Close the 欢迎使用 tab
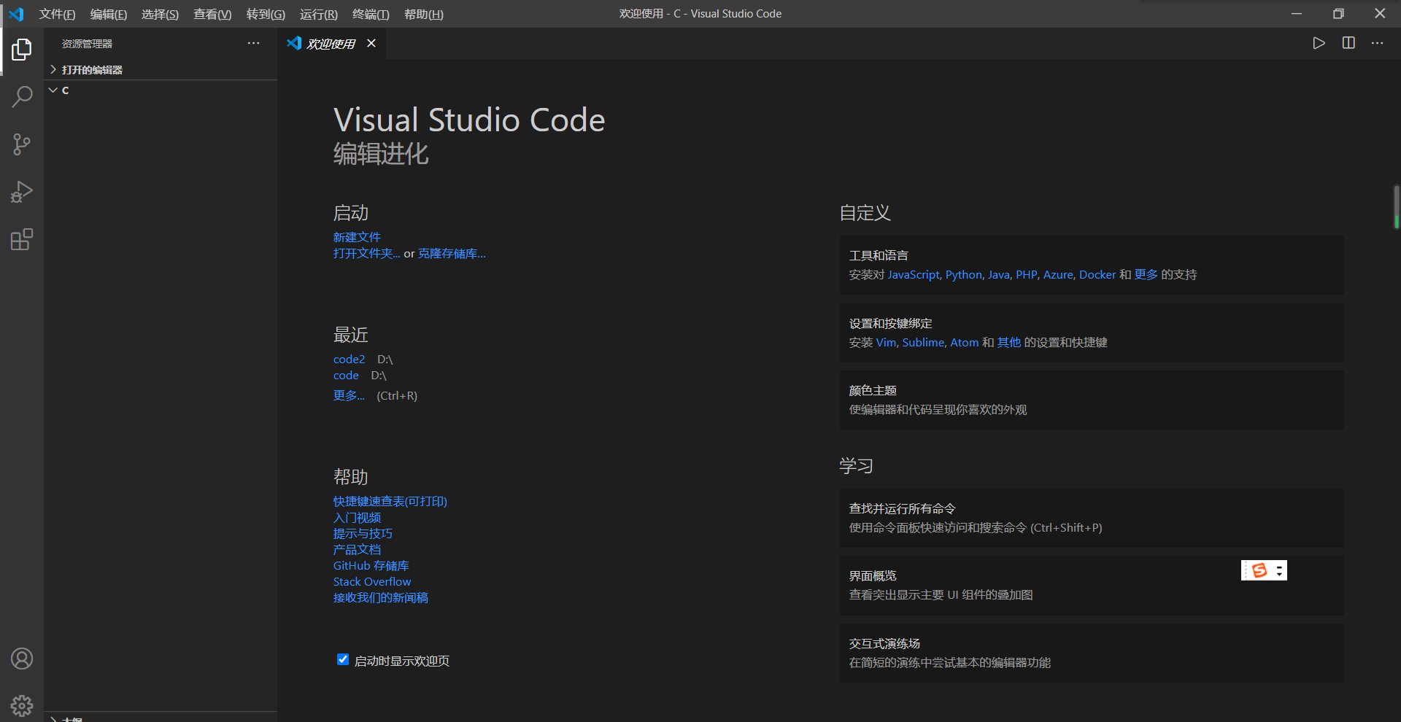This screenshot has height=722, width=1401. 371,43
